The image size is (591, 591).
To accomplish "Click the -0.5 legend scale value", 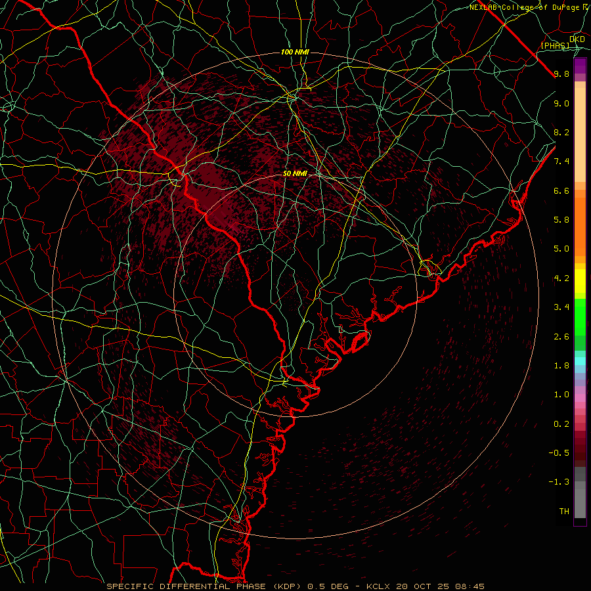I will click(559, 453).
